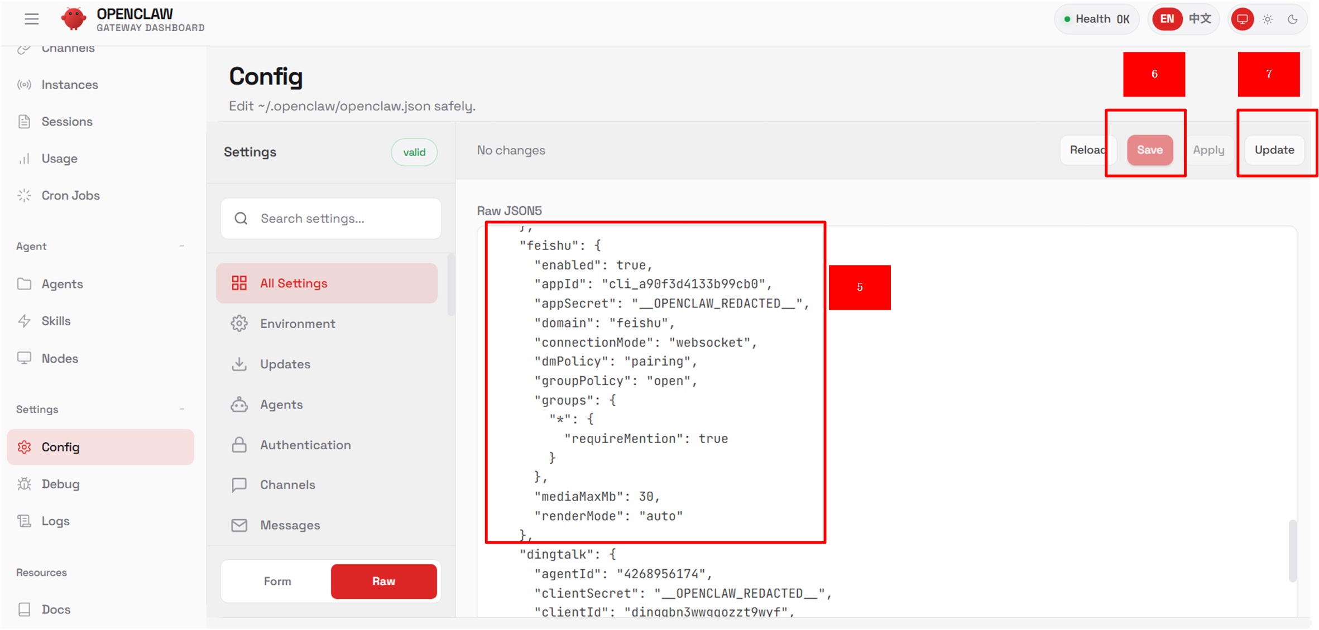1319x630 pixels.
Task: Click the Update button
Action: [x=1274, y=150]
